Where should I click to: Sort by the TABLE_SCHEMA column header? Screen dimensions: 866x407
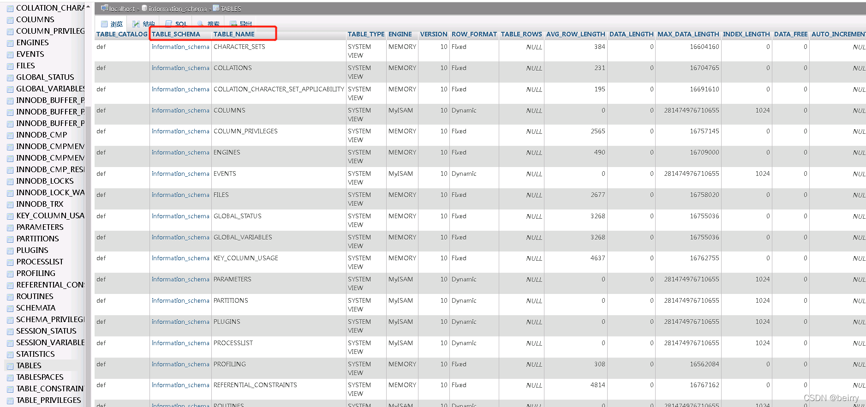point(176,34)
